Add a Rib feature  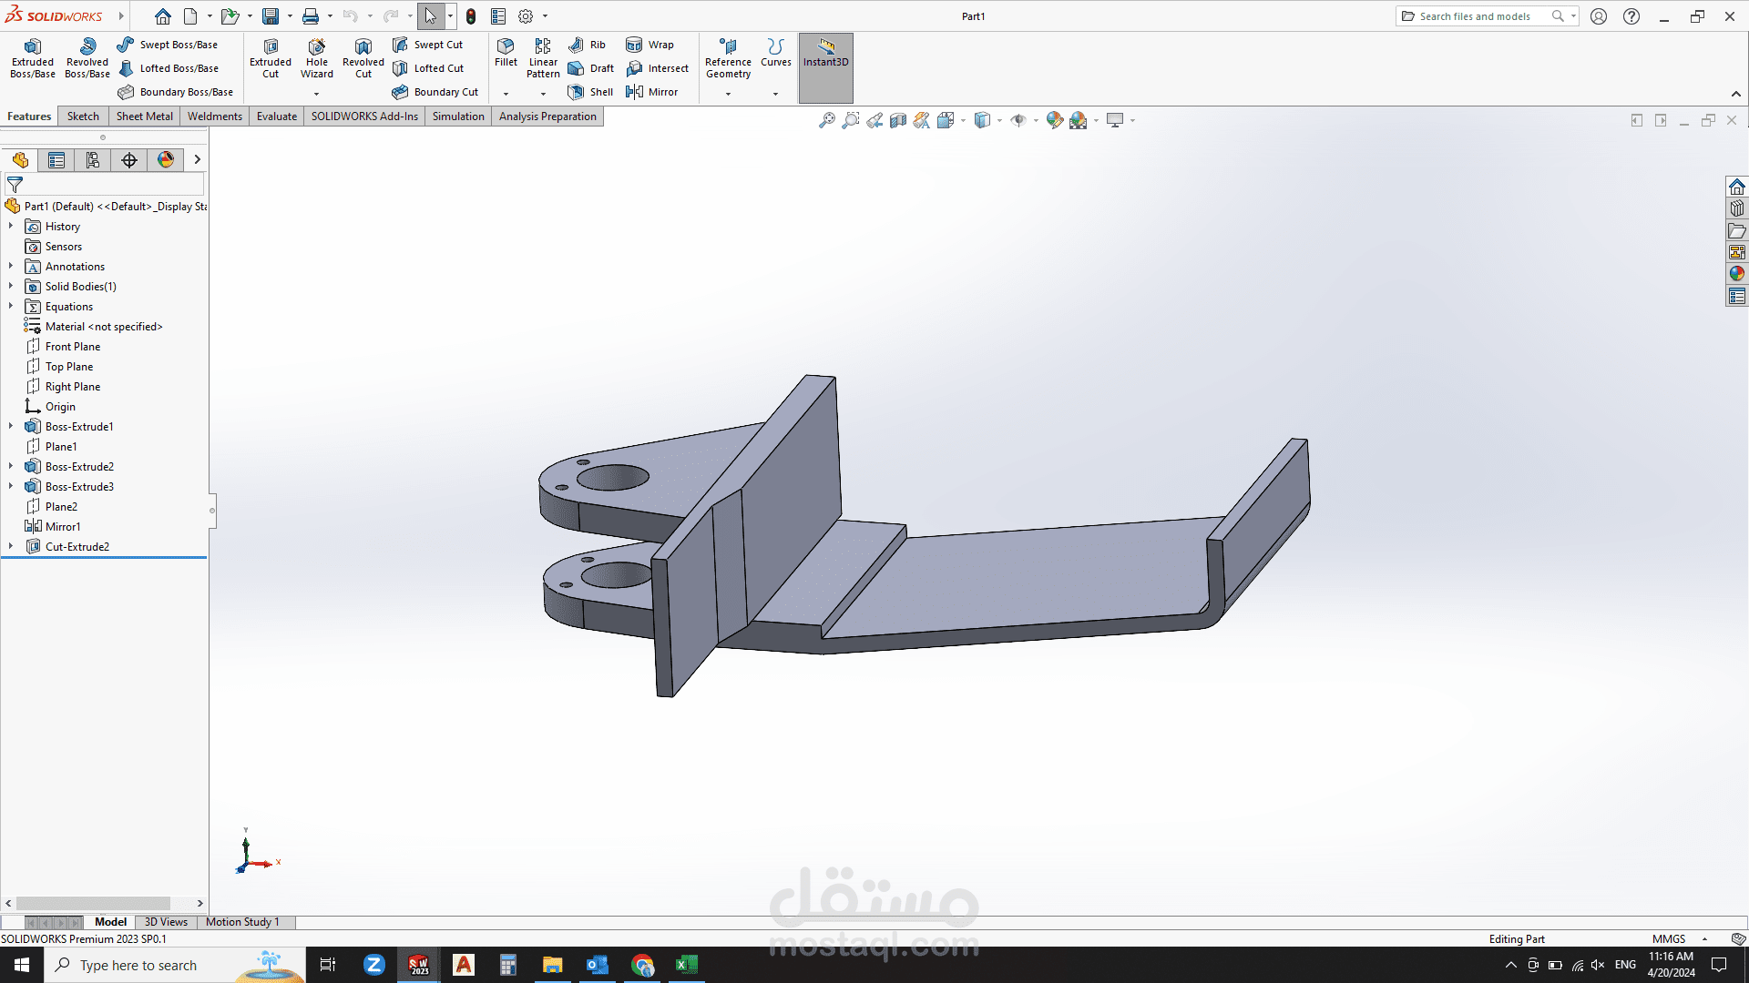coord(587,45)
